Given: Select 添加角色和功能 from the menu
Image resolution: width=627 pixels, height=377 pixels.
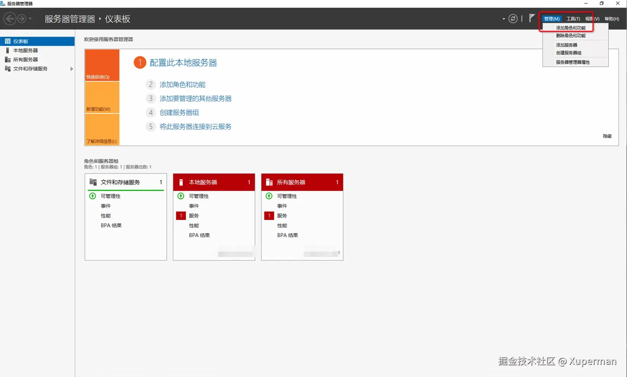Looking at the screenshot, I should pos(570,28).
